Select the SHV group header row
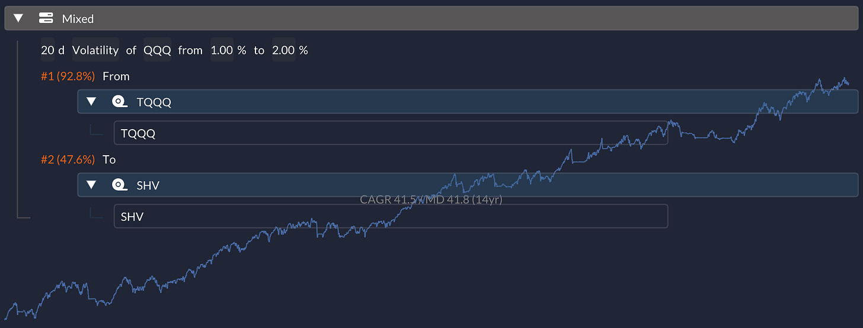 pos(468,185)
